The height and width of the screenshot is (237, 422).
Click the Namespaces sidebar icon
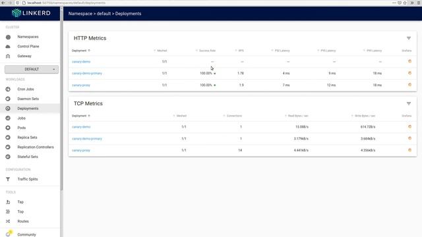click(8, 37)
